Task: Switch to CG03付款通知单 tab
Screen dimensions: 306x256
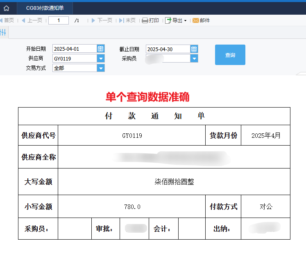Action: (45, 8)
